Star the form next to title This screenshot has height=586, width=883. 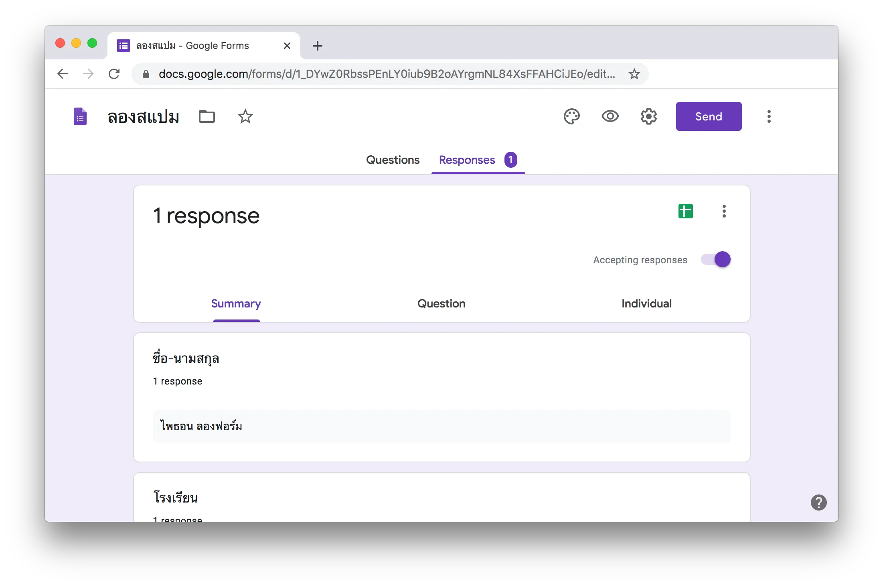pos(245,116)
